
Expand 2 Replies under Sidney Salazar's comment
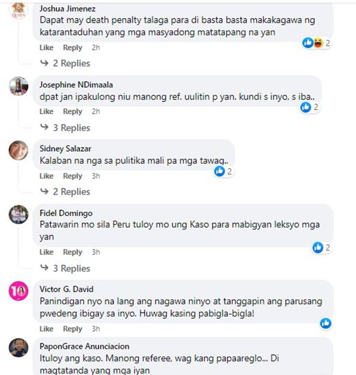click(x=65, y=192)
